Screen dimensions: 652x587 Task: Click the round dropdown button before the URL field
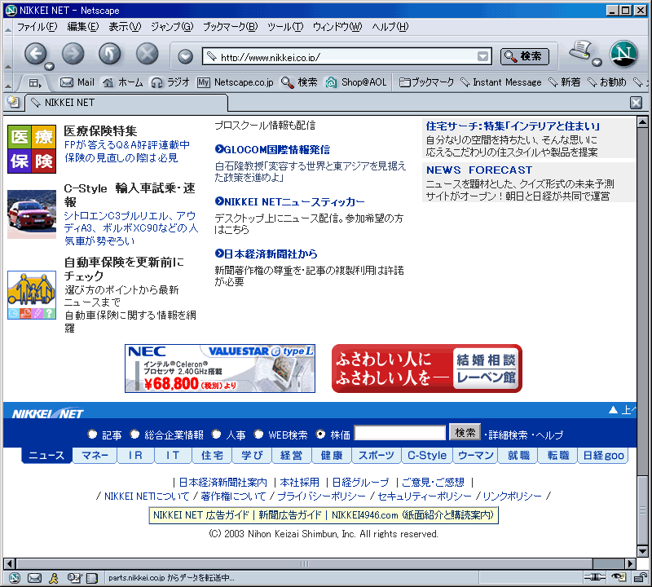pyautogui.click(x=186, y=56)
